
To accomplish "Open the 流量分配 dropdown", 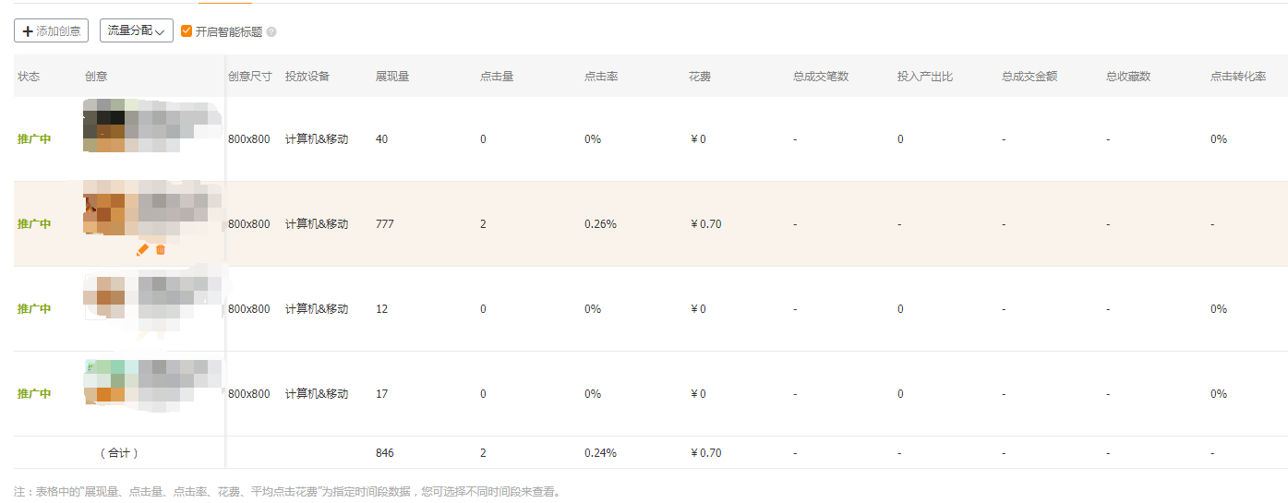I will pyautogui.click(x=136, y=30).
